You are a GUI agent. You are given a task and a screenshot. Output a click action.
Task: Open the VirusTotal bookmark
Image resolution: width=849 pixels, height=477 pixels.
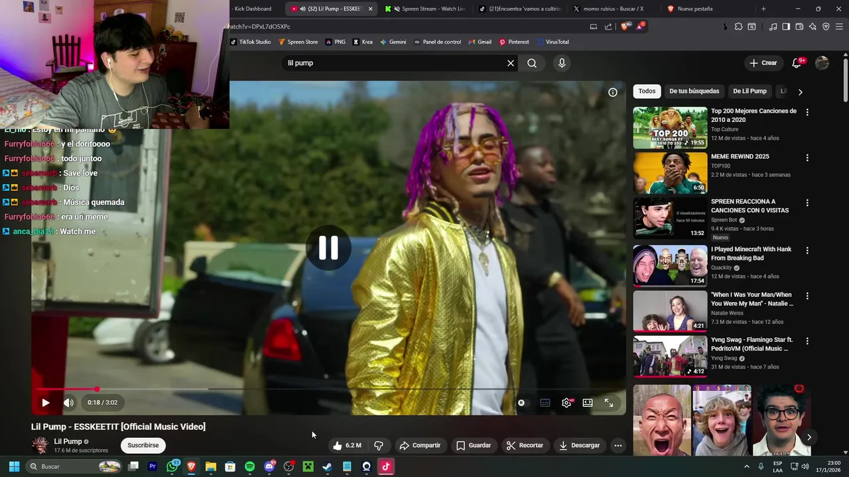tap(553, 42)
